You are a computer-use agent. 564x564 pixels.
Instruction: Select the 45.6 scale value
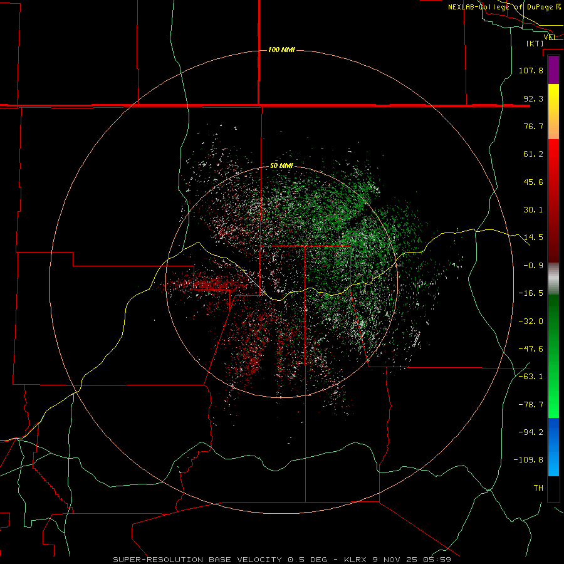(533, 182)
